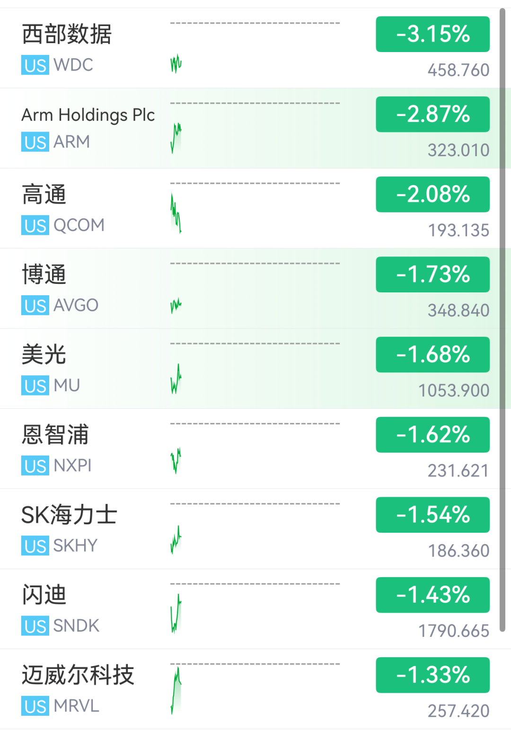The width and height of the screenshot is (511, 730).
Task: Tap the US market badge beside QCOM
Action: point(35,226)
